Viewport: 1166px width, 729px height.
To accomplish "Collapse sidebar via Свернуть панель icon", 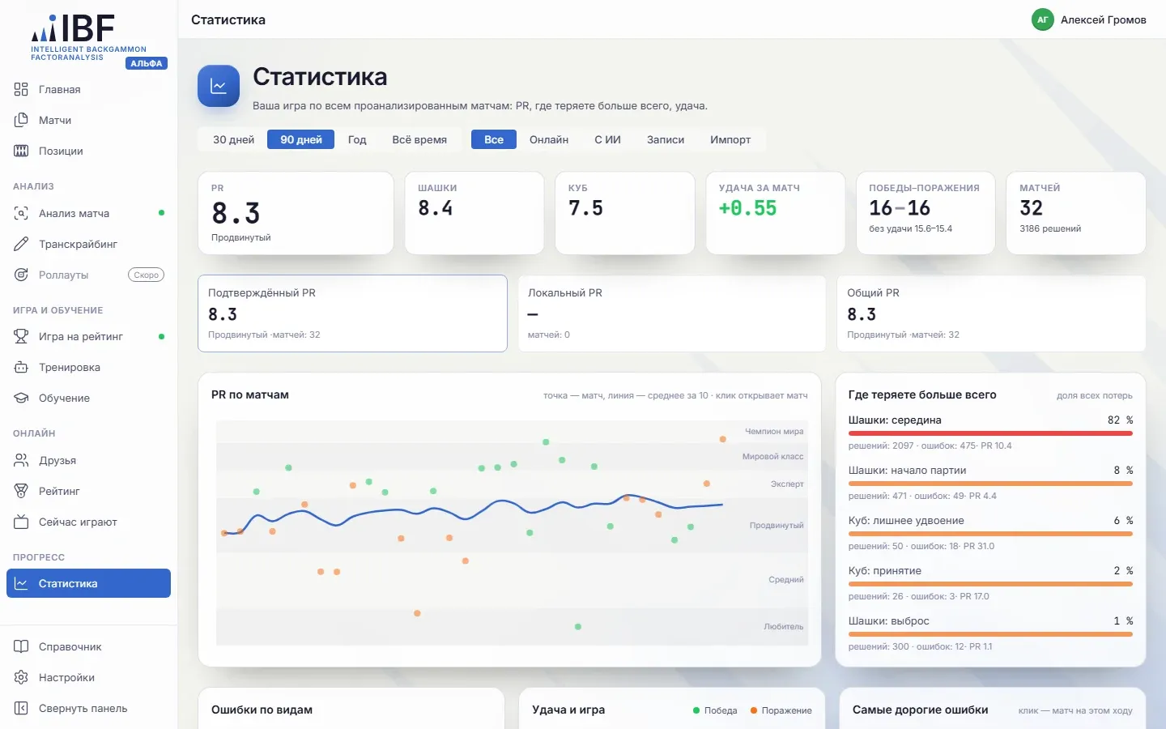I will coord(21,708).
